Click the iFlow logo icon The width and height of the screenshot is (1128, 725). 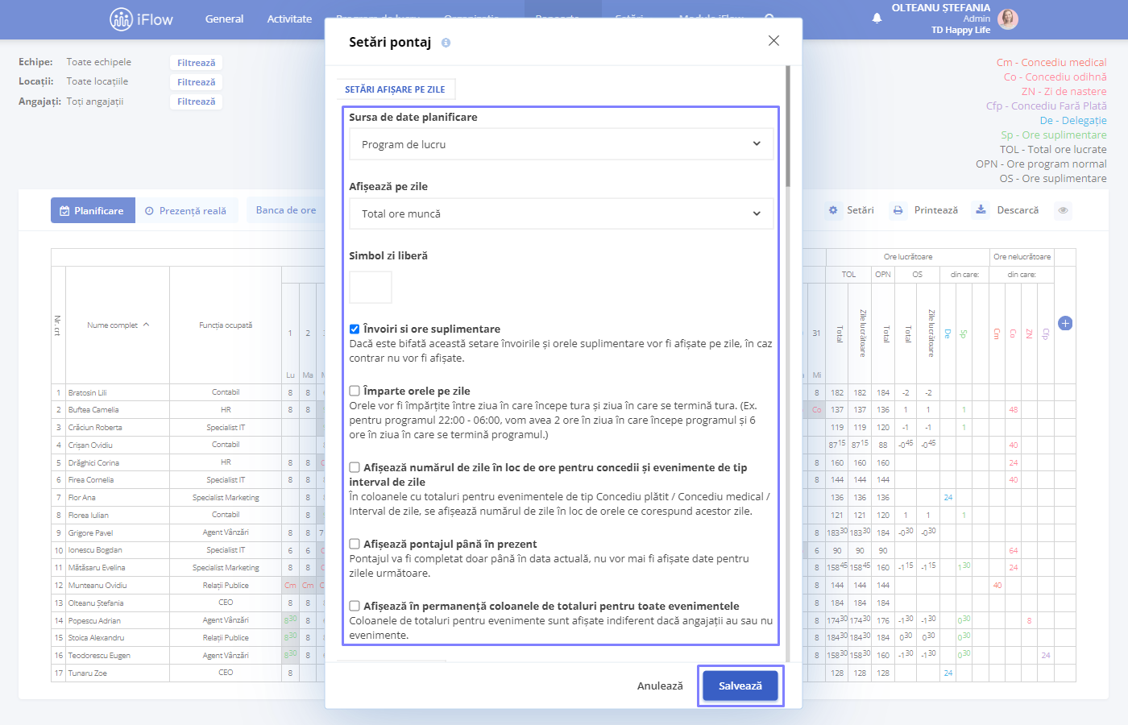pos(121,19)
